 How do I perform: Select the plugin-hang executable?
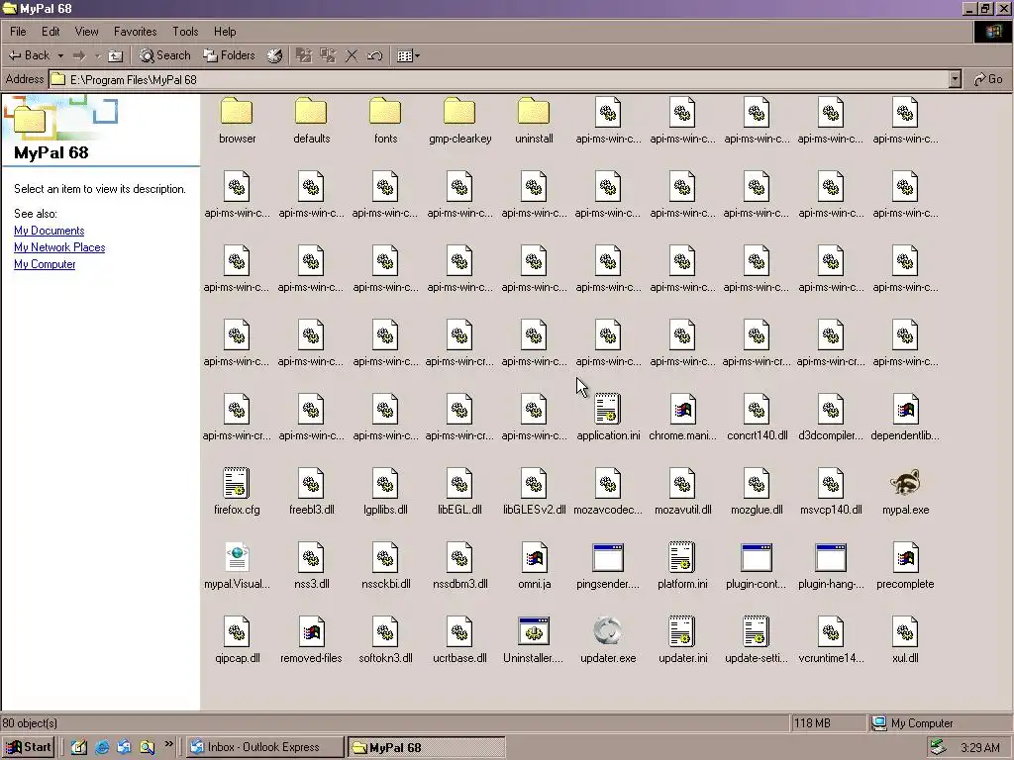(831, 565)
